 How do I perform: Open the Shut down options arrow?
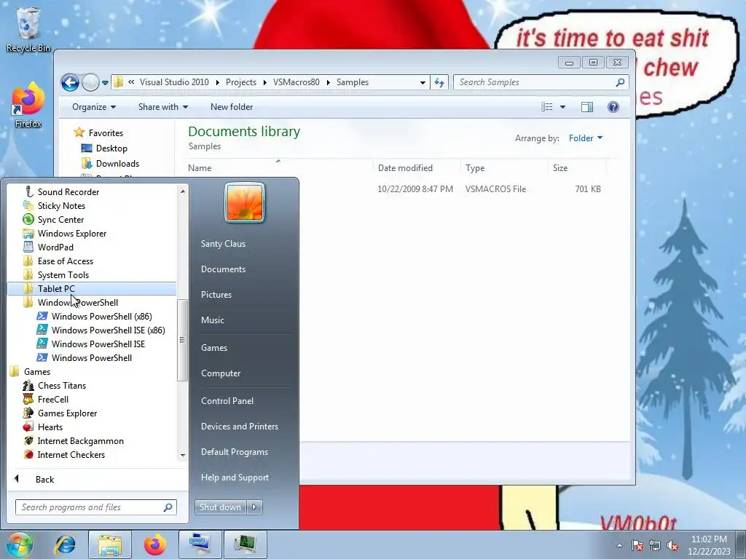point(254,507)
